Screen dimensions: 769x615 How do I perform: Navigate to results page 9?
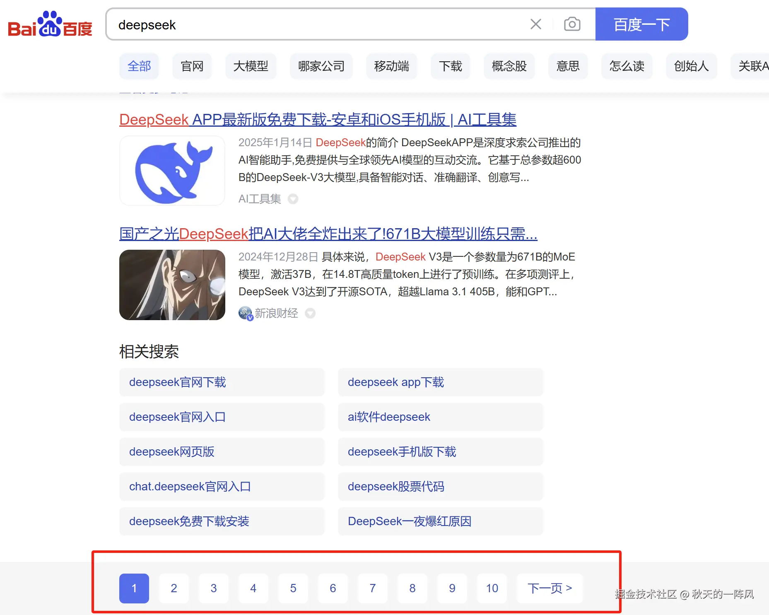452,588
